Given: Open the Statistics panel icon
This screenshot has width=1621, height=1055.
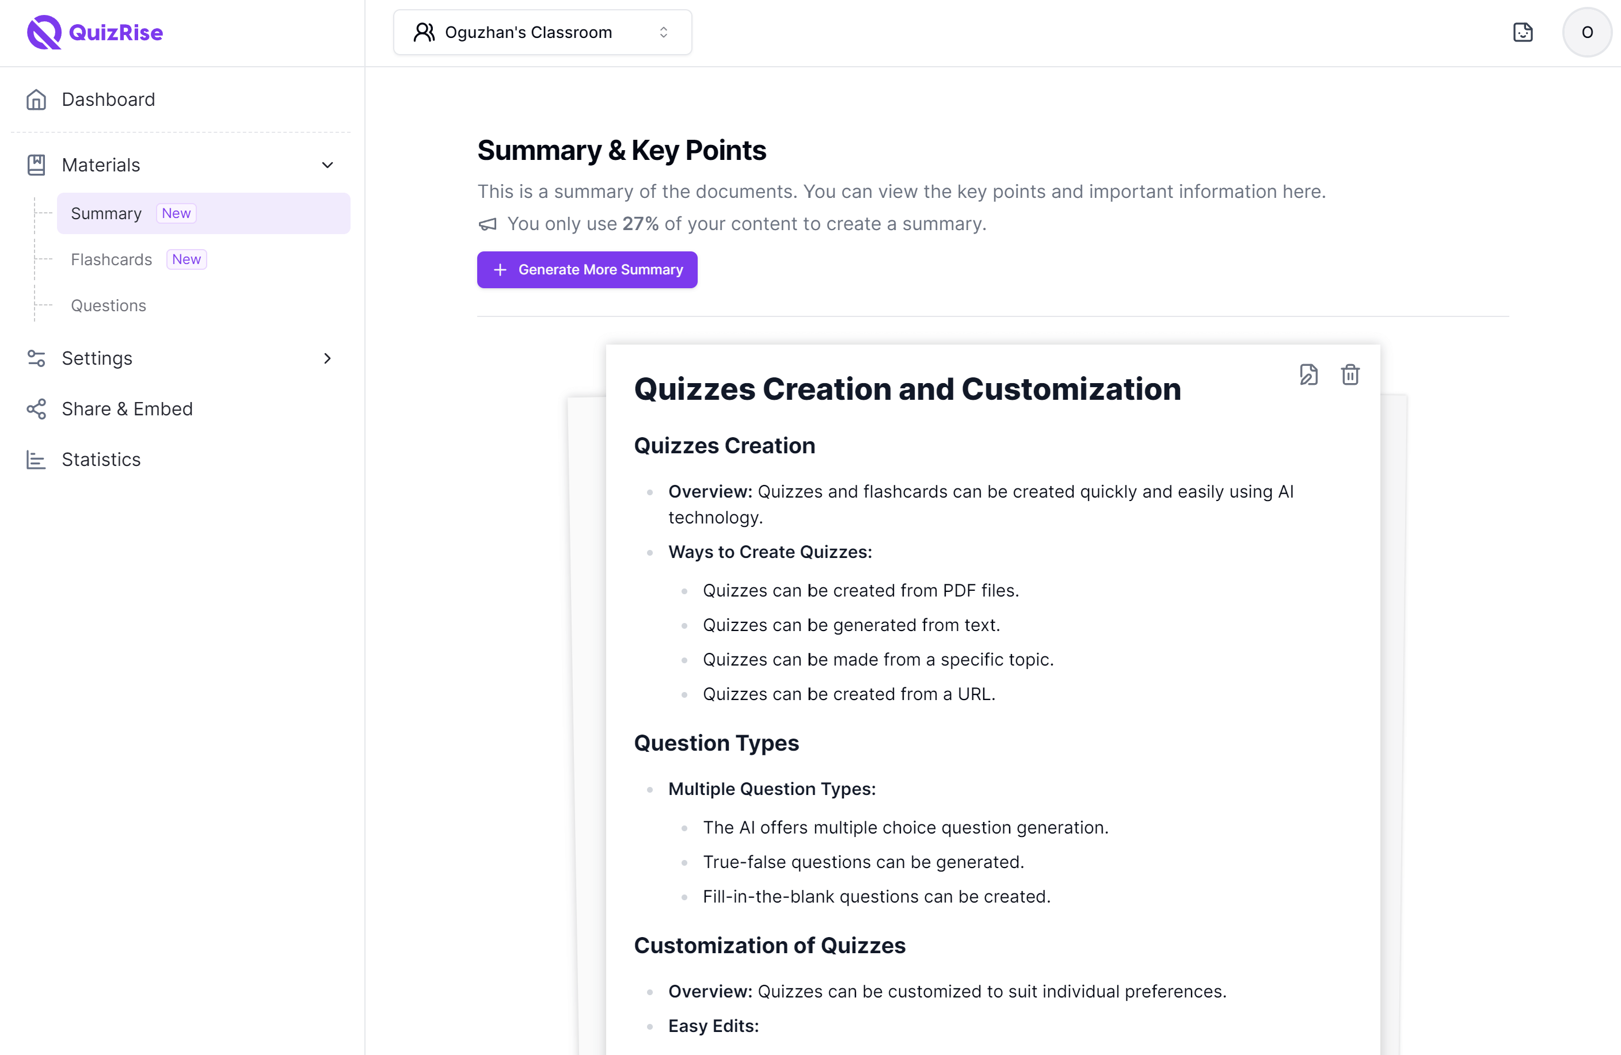Looking at the screenshot, I should (36, 460).
